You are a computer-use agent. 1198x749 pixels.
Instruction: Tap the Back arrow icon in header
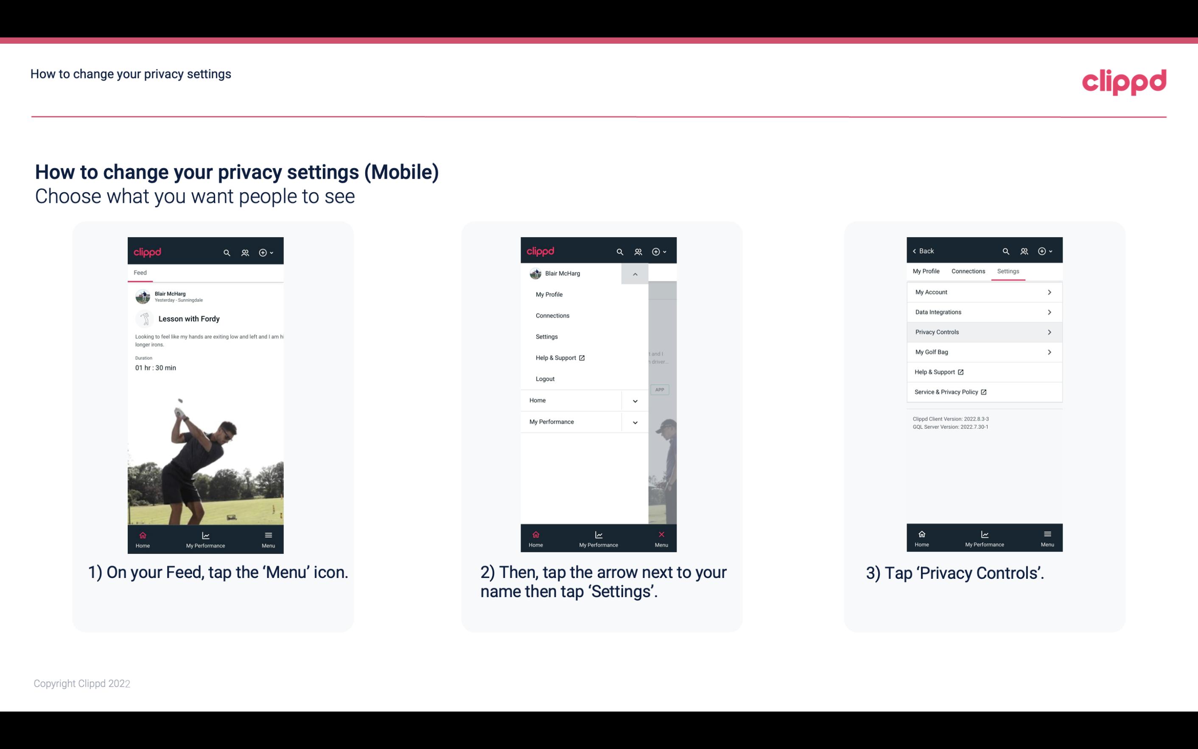(x=916, y=251)
